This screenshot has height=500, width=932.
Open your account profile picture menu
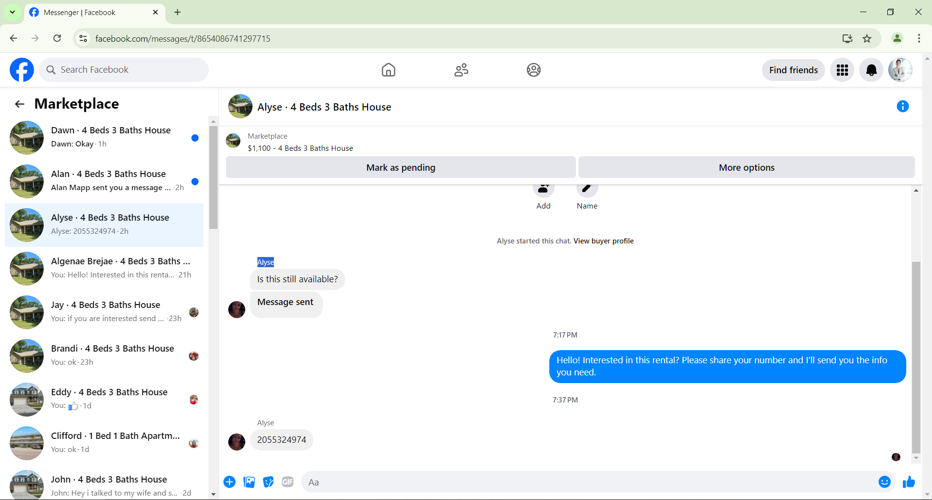[x=900, y=70]
